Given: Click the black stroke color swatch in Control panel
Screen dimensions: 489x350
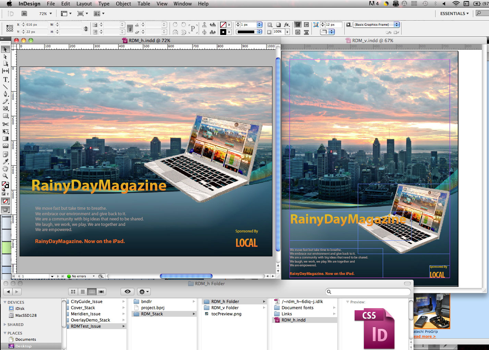Looking at the screenshot, I should pyautogui.click(x=223, y=32).
